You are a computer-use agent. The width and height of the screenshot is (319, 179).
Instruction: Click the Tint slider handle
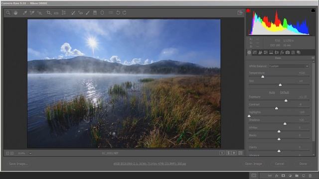tap(280, 85)
